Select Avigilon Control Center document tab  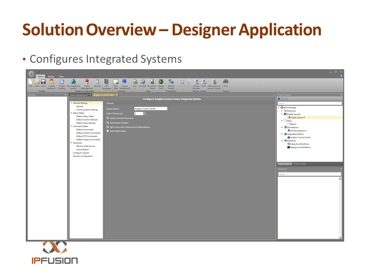[x=104, y=95]
